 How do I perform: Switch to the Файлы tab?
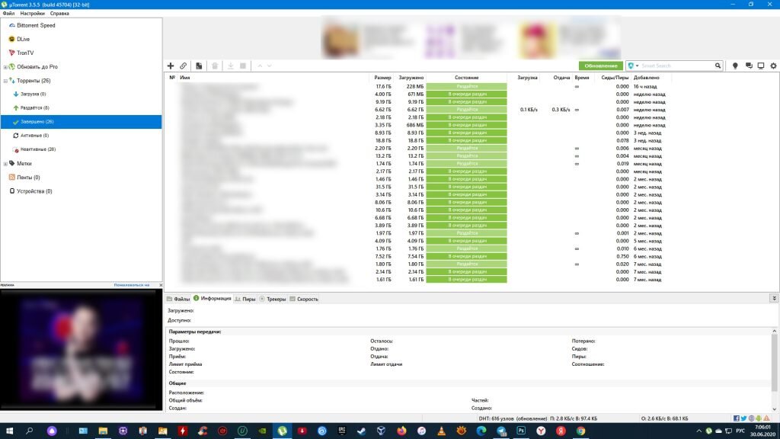pos(178,299)
